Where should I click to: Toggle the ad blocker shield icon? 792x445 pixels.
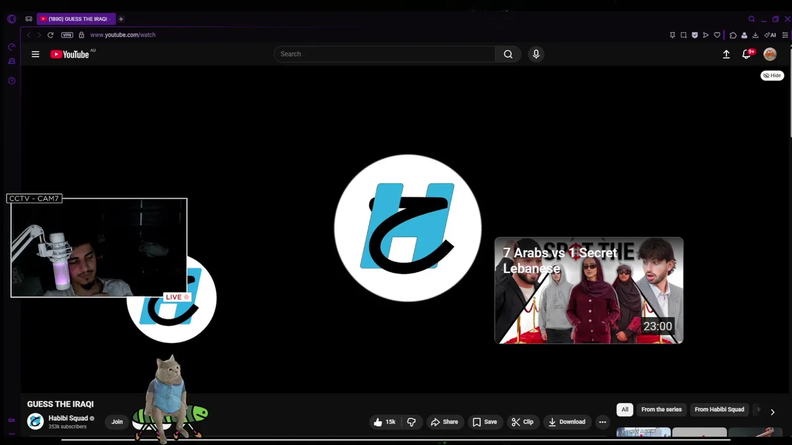[695, 35]
